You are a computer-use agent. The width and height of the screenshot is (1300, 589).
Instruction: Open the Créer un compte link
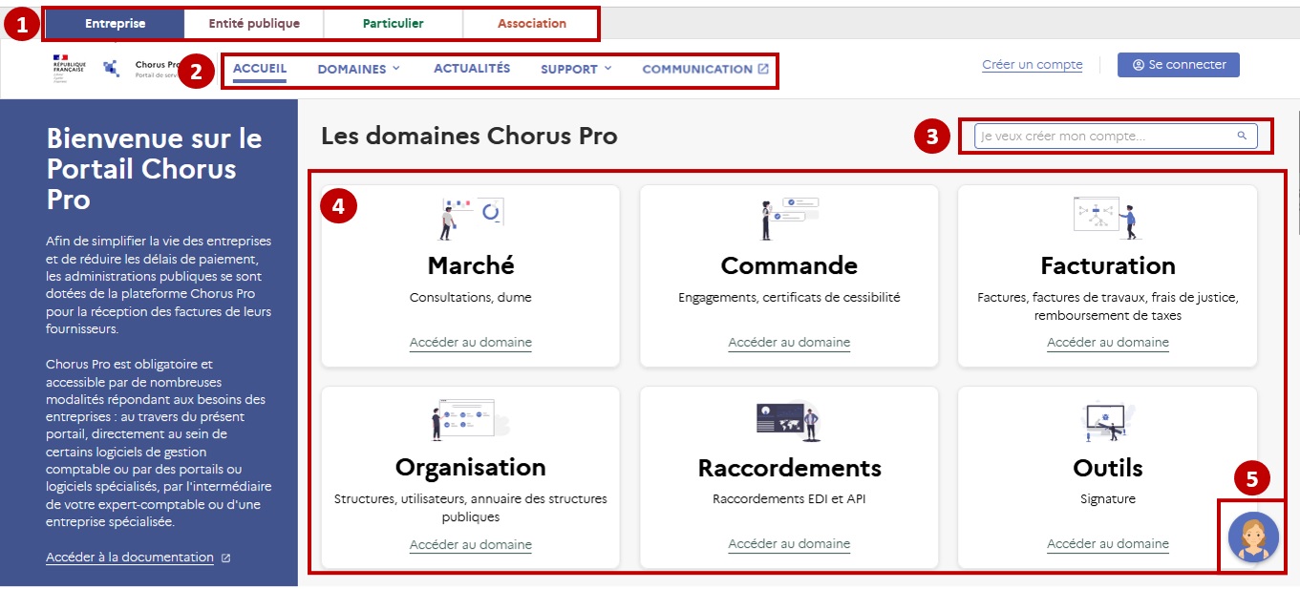pos(1032,64)
